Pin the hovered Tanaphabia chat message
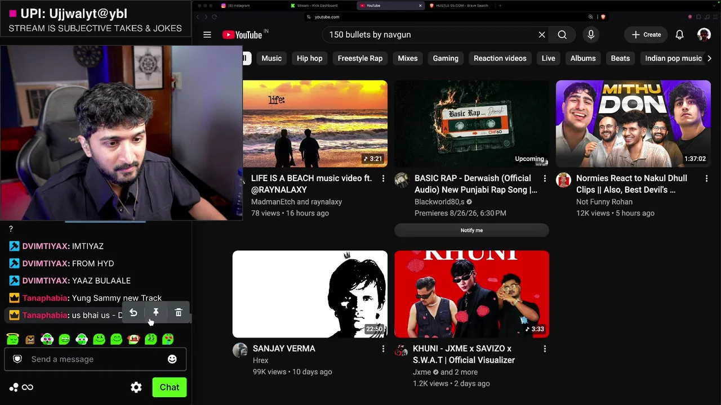The width and height of the screenshot is (721, 405). (x=156, y=313)
